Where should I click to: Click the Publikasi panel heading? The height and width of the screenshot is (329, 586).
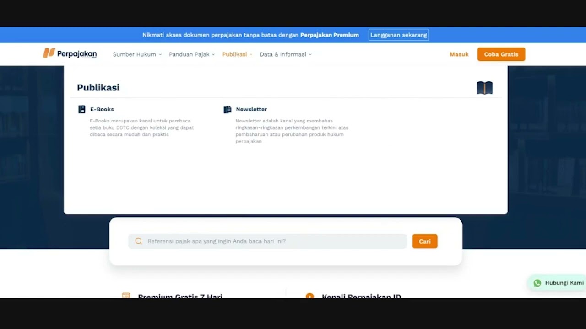98,87
